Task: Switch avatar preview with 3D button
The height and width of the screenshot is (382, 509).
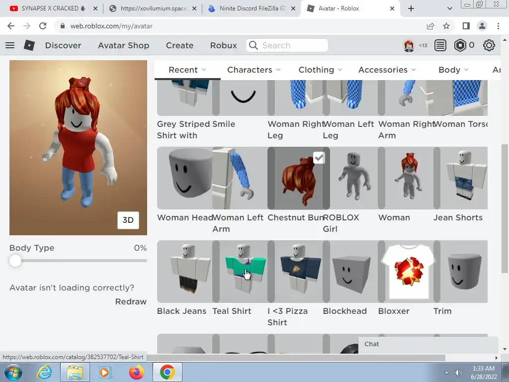Action: click(128, 220)
